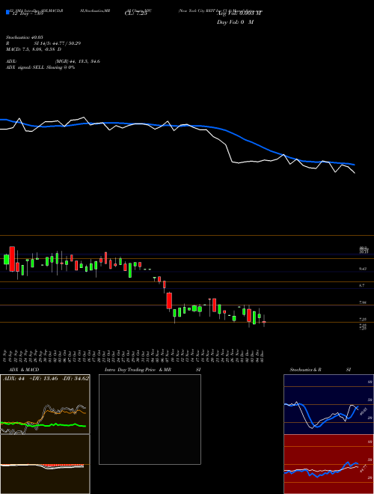Click the 9.42 price axis label
This screenshot has height=494, width=374.
click(x=363, y=269)
